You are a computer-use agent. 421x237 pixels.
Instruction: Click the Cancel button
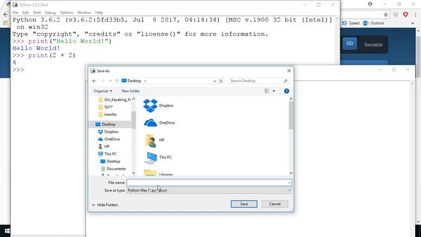[x=275, y=204]
